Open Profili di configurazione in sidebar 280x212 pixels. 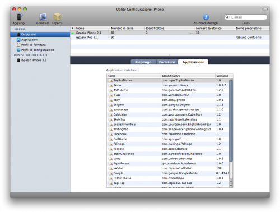pos(38,50)
